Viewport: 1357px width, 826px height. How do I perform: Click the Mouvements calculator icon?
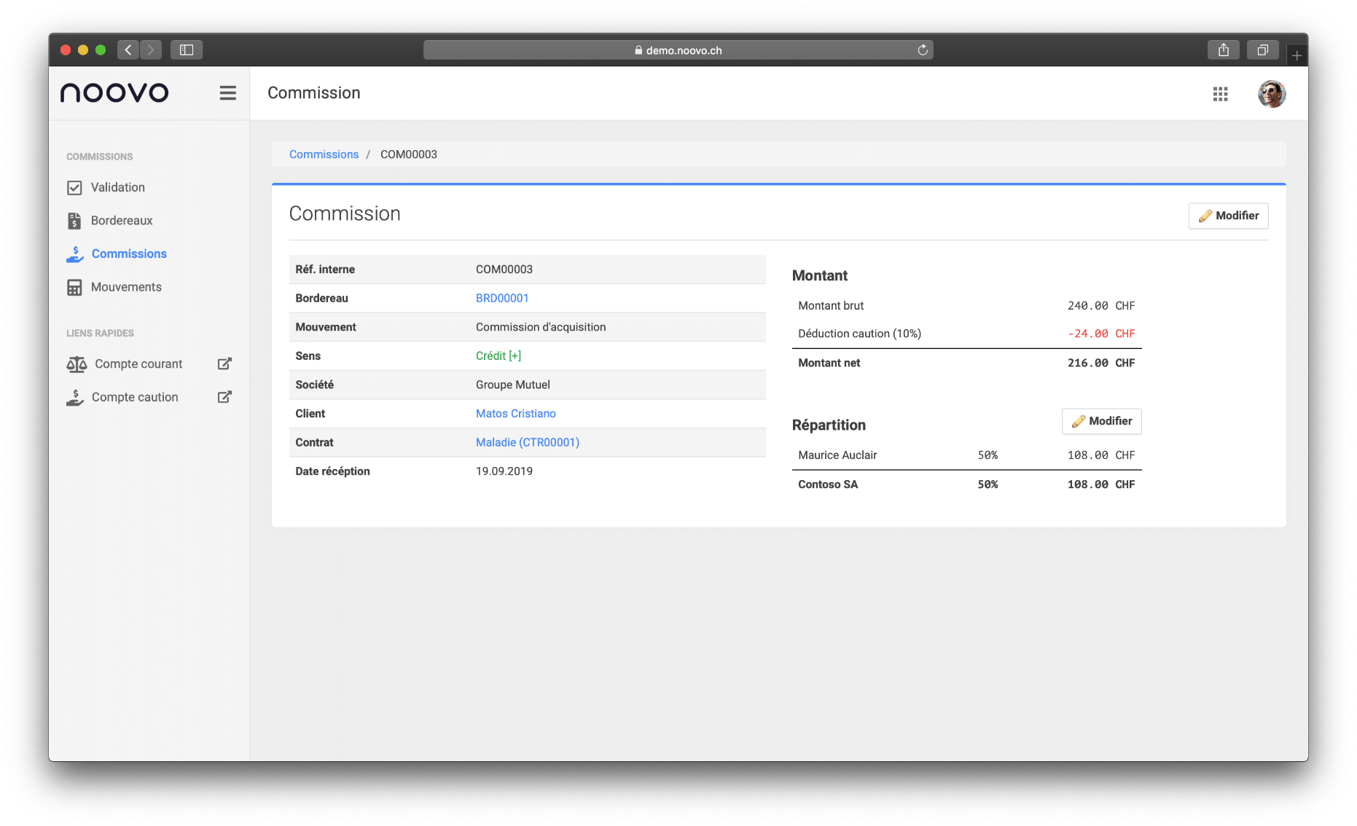click(74, 288)
